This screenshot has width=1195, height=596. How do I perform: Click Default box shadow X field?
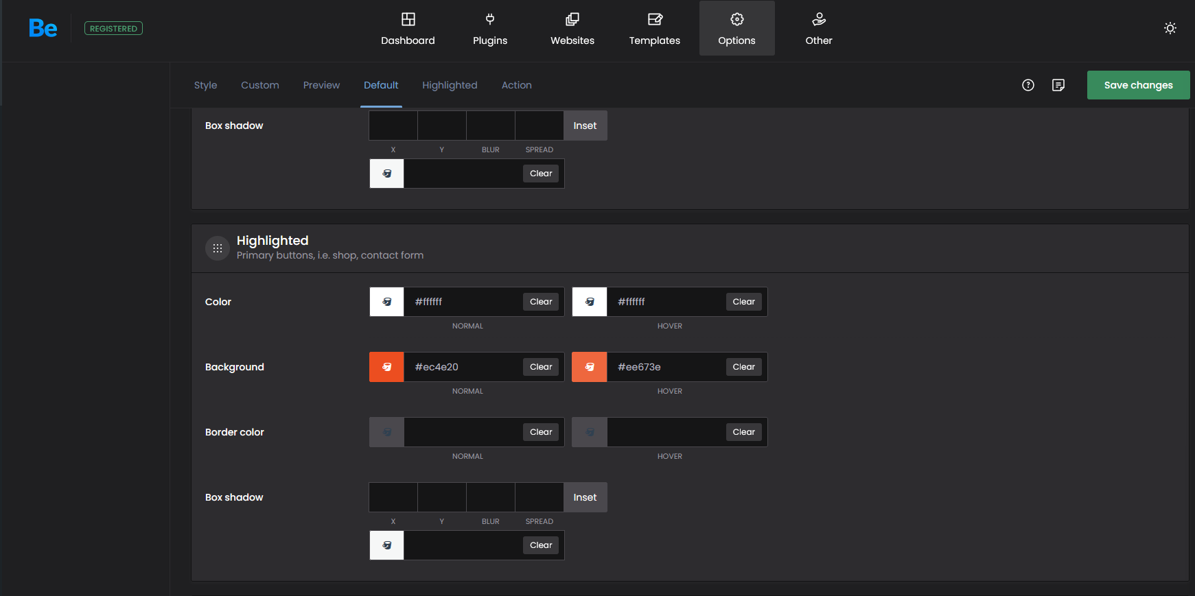pyautogui.click(x=393, y=126)
